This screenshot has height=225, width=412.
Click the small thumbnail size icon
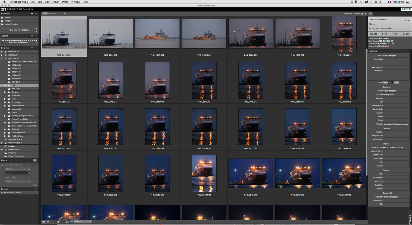pyautogui.click(x=48, y=222)
